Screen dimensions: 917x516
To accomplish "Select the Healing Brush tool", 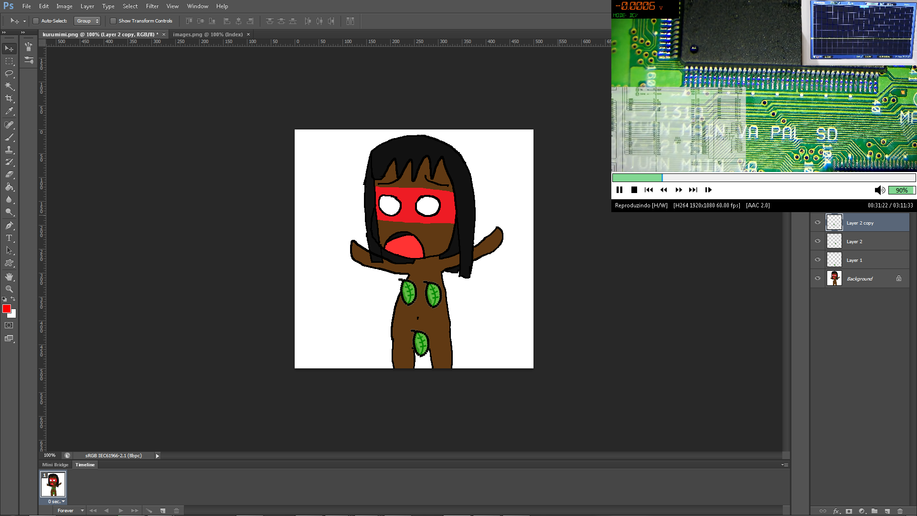I will click(x=9, y=125).
